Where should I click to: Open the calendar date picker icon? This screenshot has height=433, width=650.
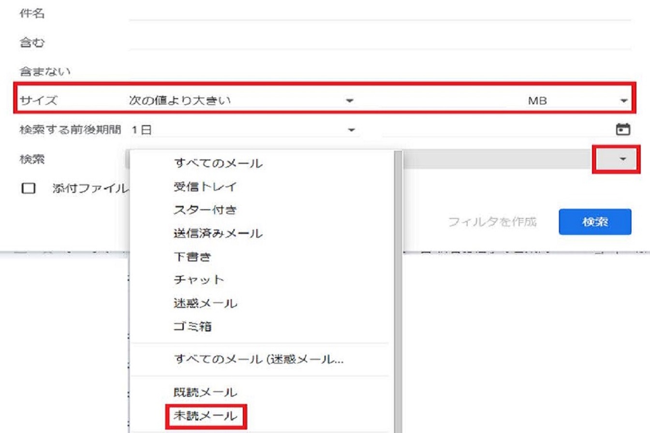pos(623,130)
